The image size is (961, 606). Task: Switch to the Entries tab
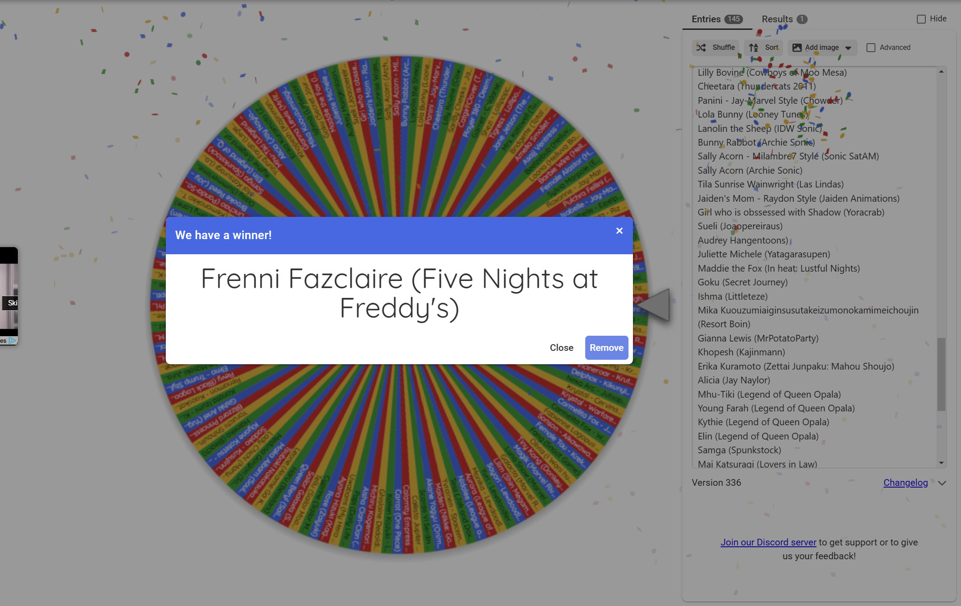coord(717,19)
